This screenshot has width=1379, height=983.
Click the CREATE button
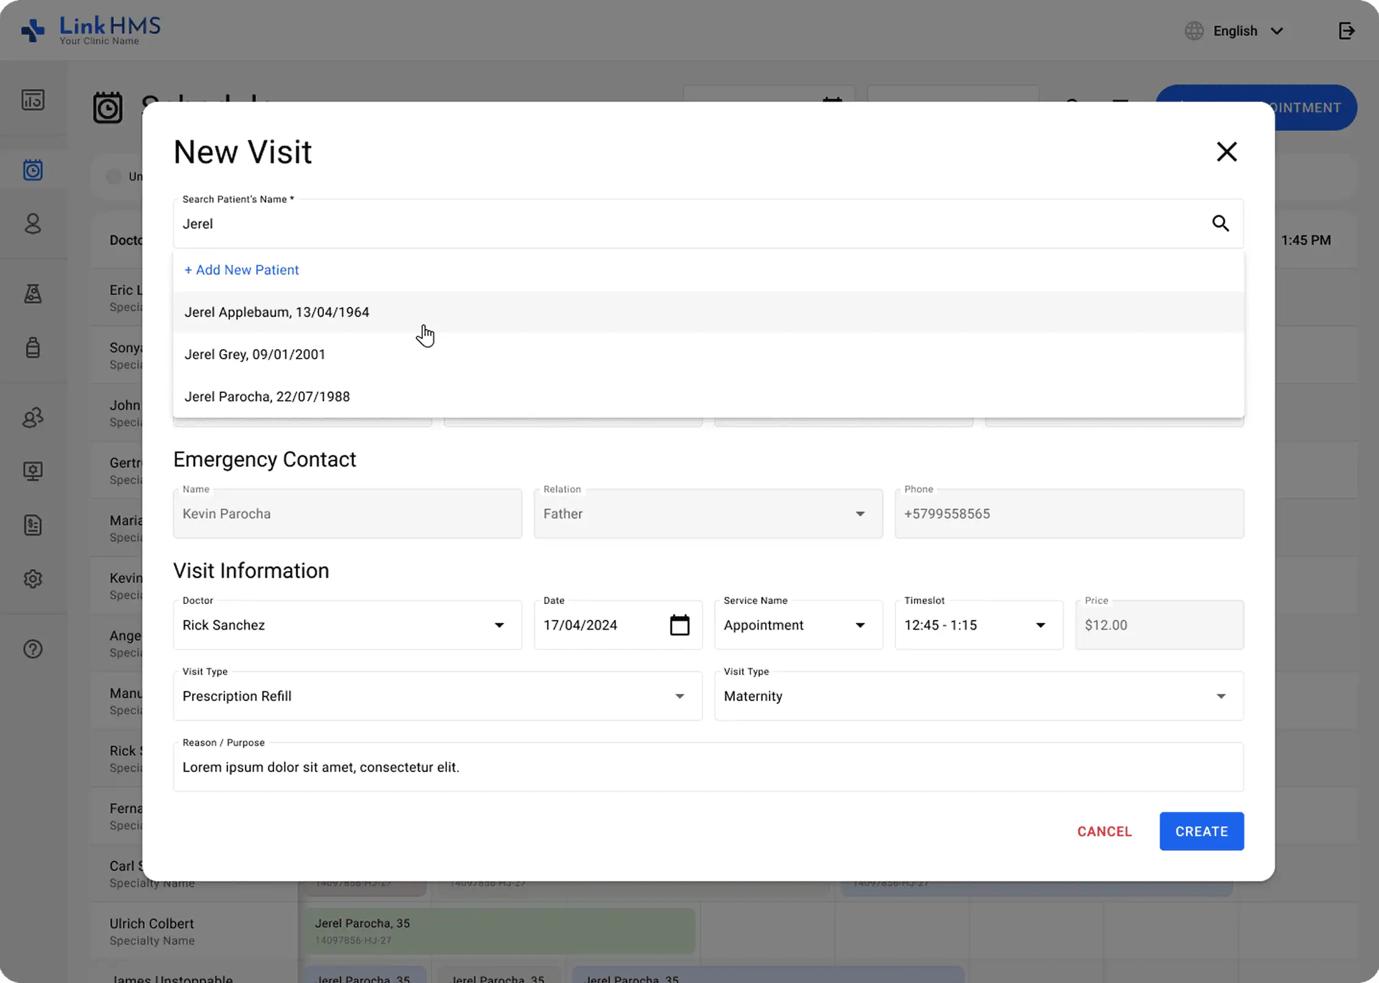pyautogui.click(x=1201, y=831)
